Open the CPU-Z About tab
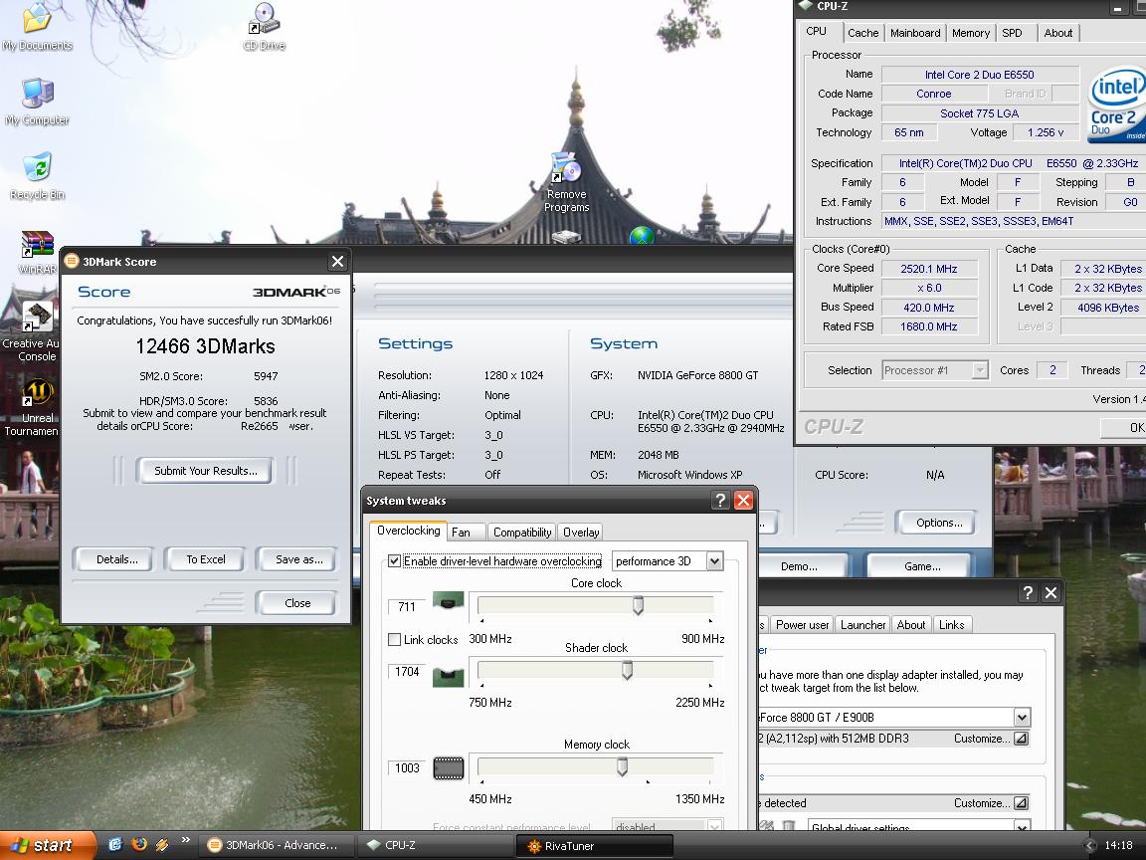Image resolution: width=1146 pixels, height=860 pixels. pos(1058,33)
